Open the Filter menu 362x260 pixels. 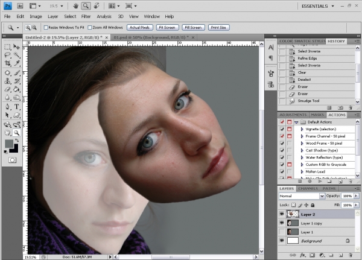pos(86,16)
